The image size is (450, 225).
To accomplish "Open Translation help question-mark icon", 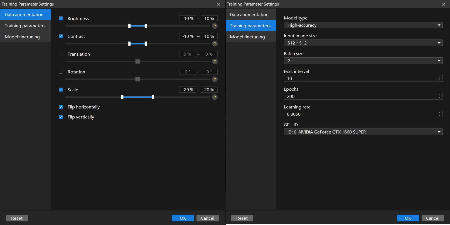I will tap(215, 61).
